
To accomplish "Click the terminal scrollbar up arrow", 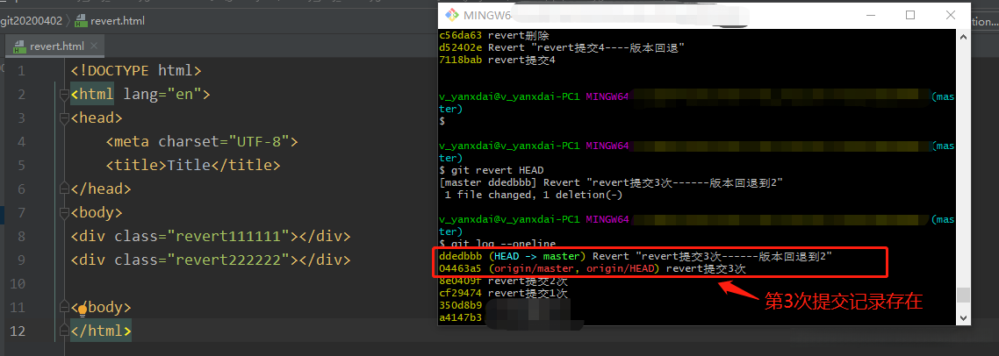I will click(963, 36).
